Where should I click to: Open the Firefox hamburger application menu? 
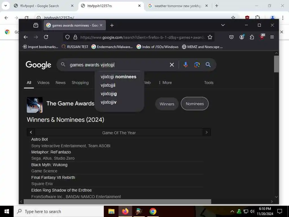coord(272,37)
